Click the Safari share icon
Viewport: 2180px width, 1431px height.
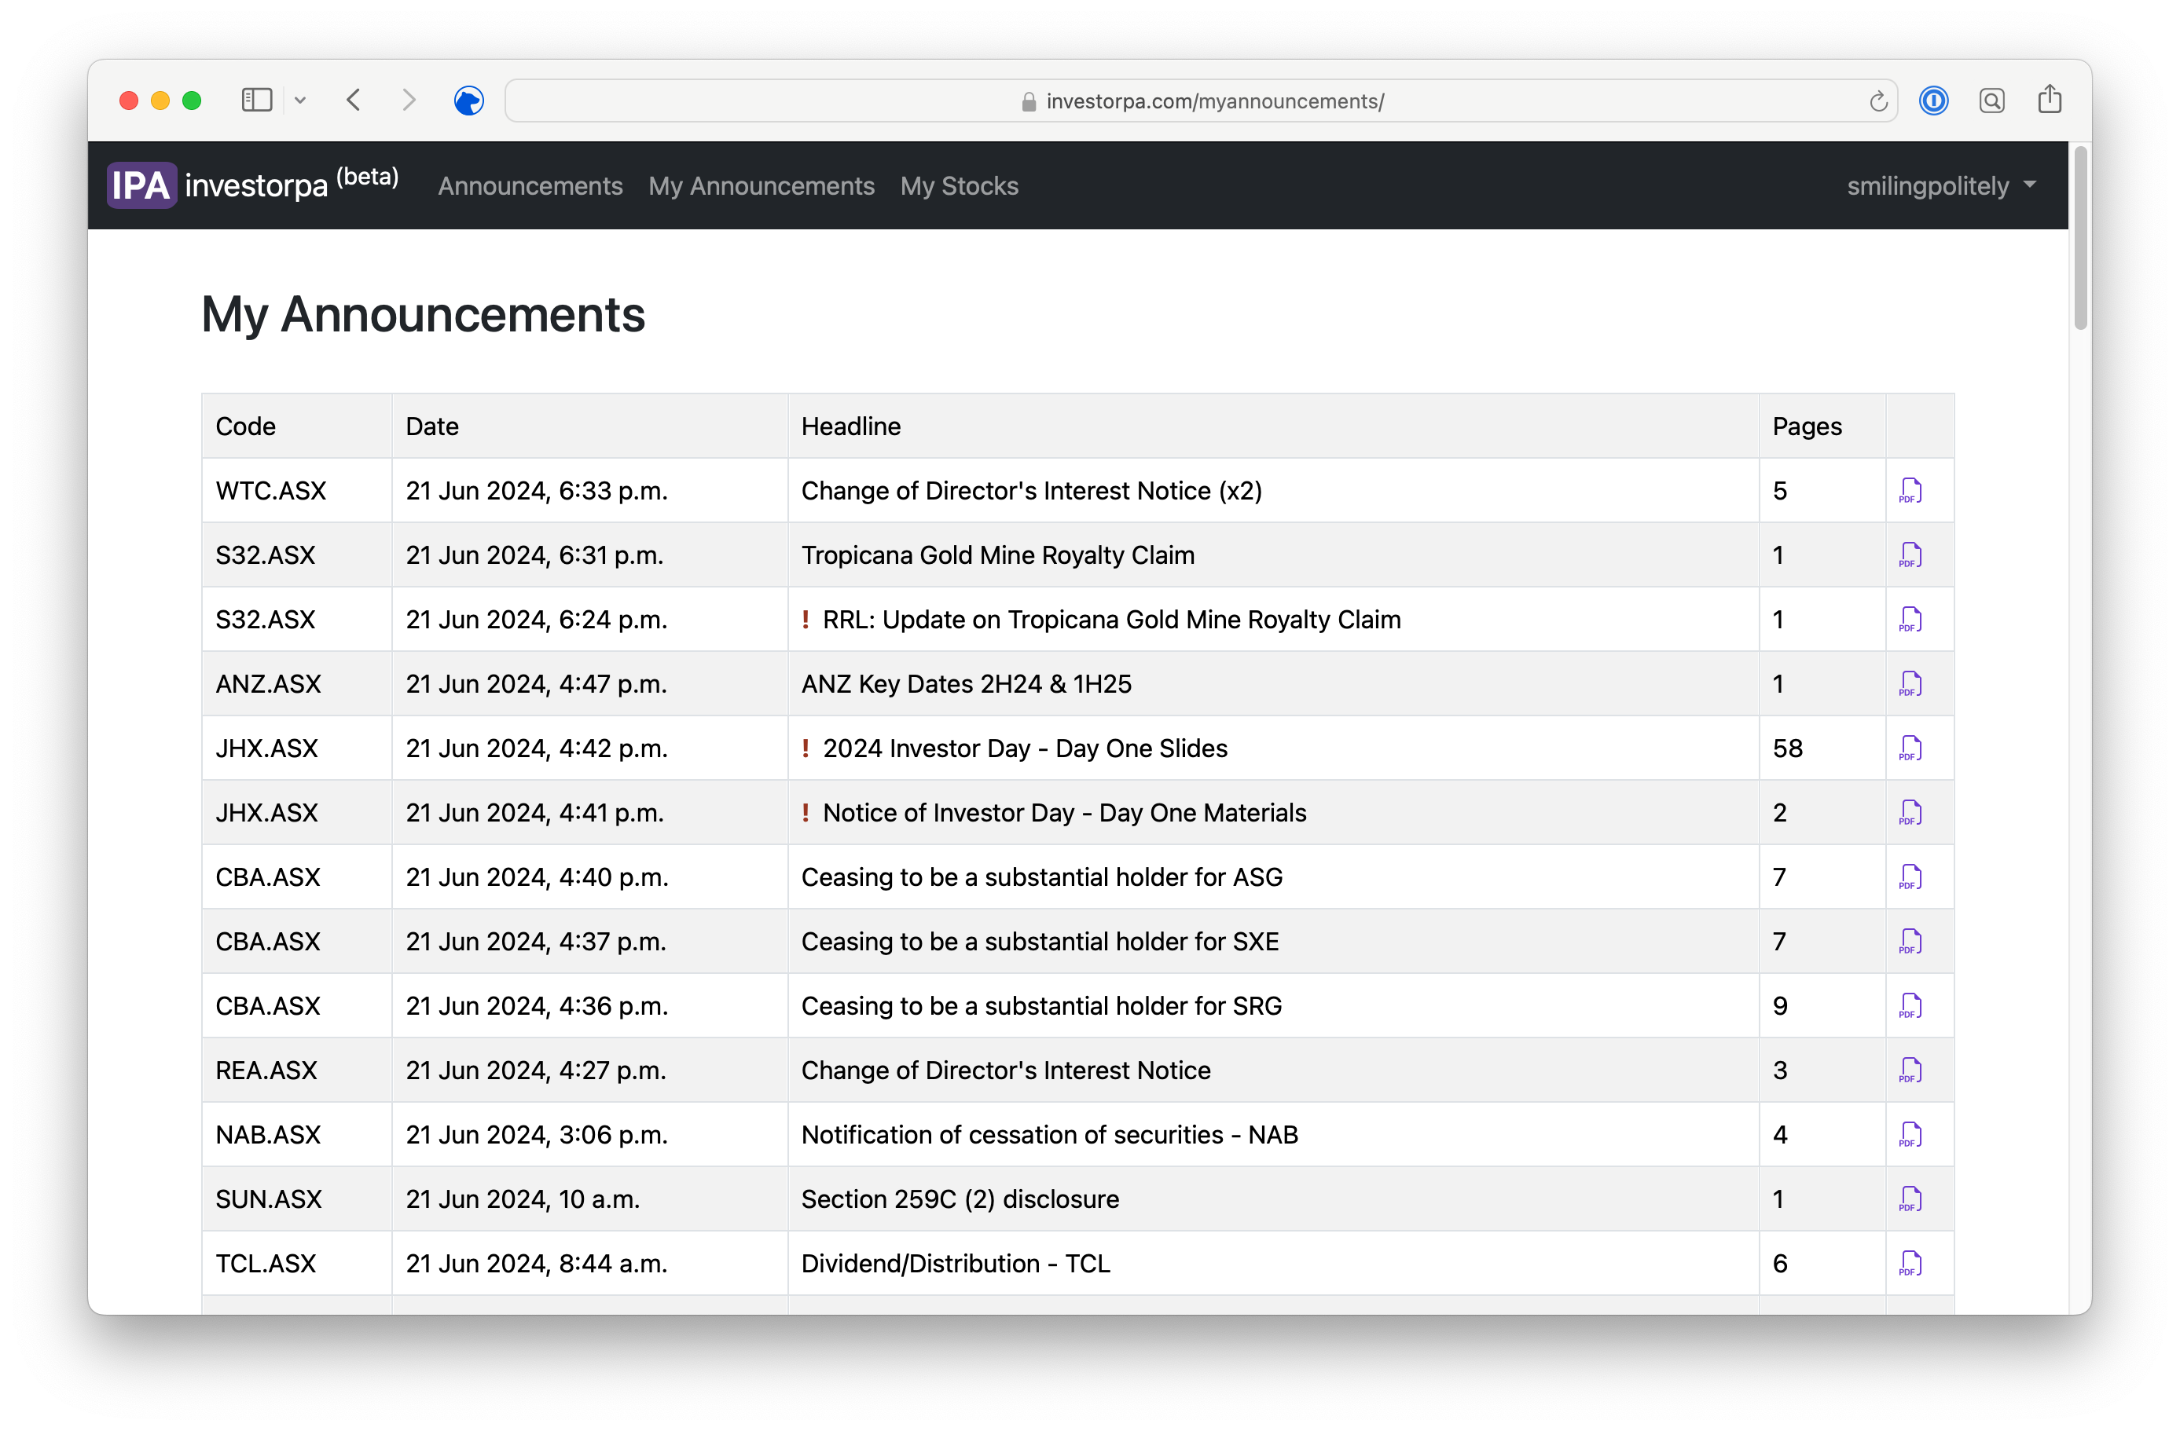[2050, 100]
